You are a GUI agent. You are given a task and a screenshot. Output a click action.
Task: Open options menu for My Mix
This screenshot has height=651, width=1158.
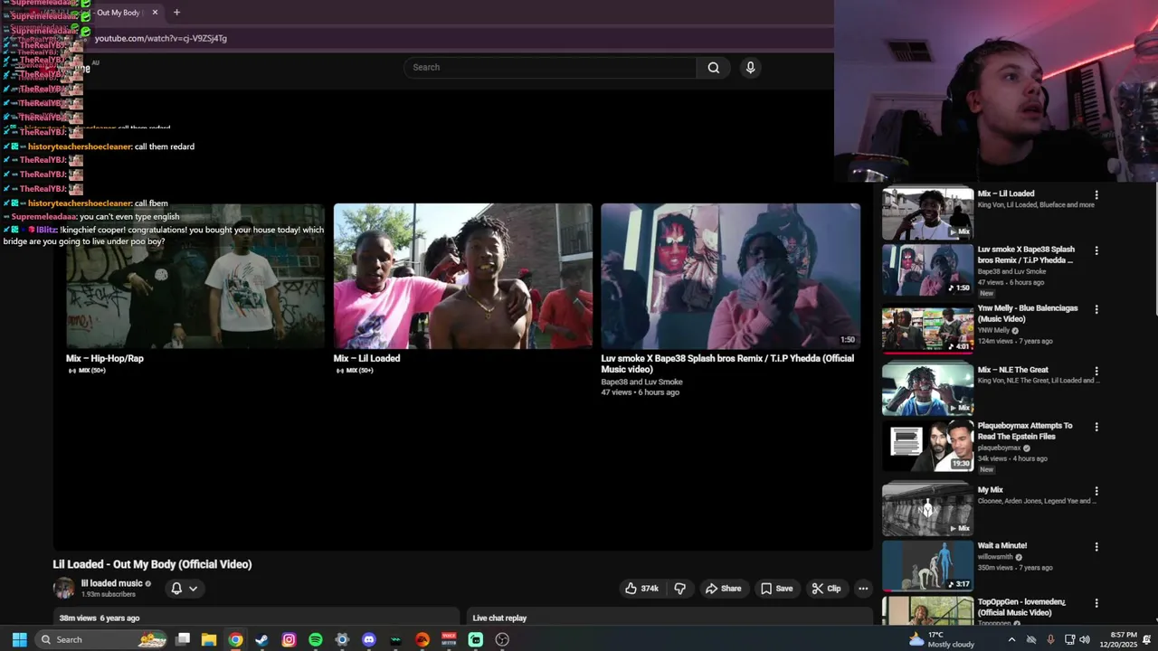(1096, 491)
